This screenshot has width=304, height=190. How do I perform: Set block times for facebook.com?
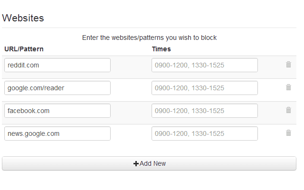tap(205, 111)
